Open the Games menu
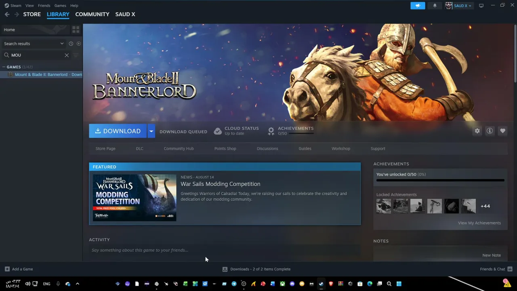 [x=60, y=6]
